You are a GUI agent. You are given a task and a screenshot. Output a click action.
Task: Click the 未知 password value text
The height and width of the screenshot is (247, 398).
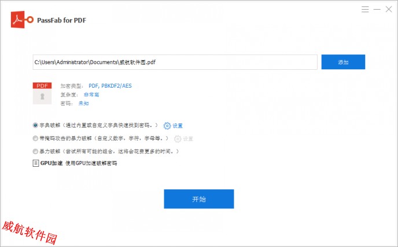point(84,103)
